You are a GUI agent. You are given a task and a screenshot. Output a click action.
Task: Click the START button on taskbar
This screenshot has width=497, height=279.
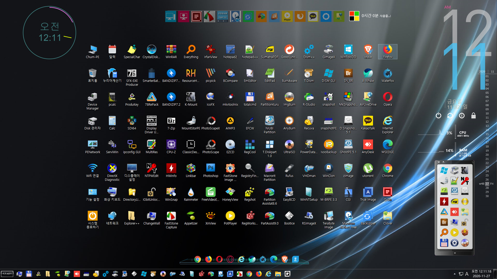tap(7, 274)
